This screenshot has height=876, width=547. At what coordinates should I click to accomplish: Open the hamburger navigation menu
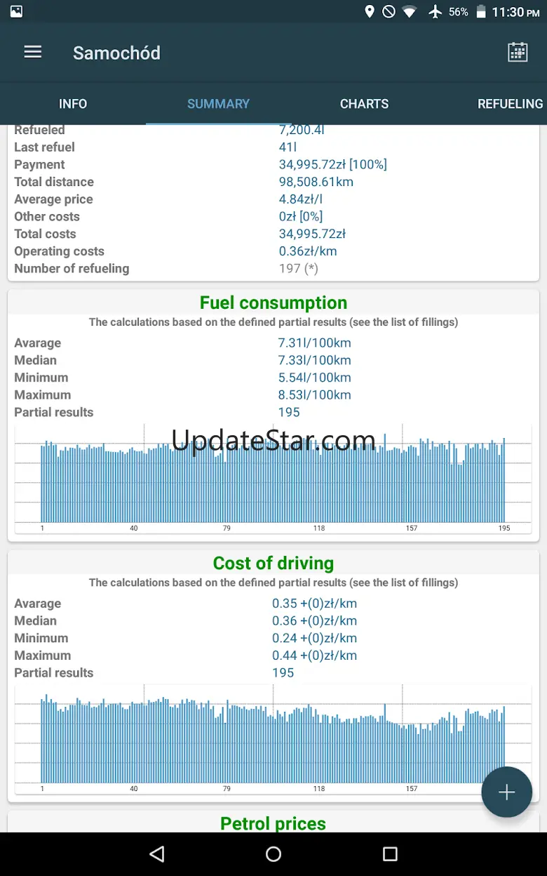point(33,53)
